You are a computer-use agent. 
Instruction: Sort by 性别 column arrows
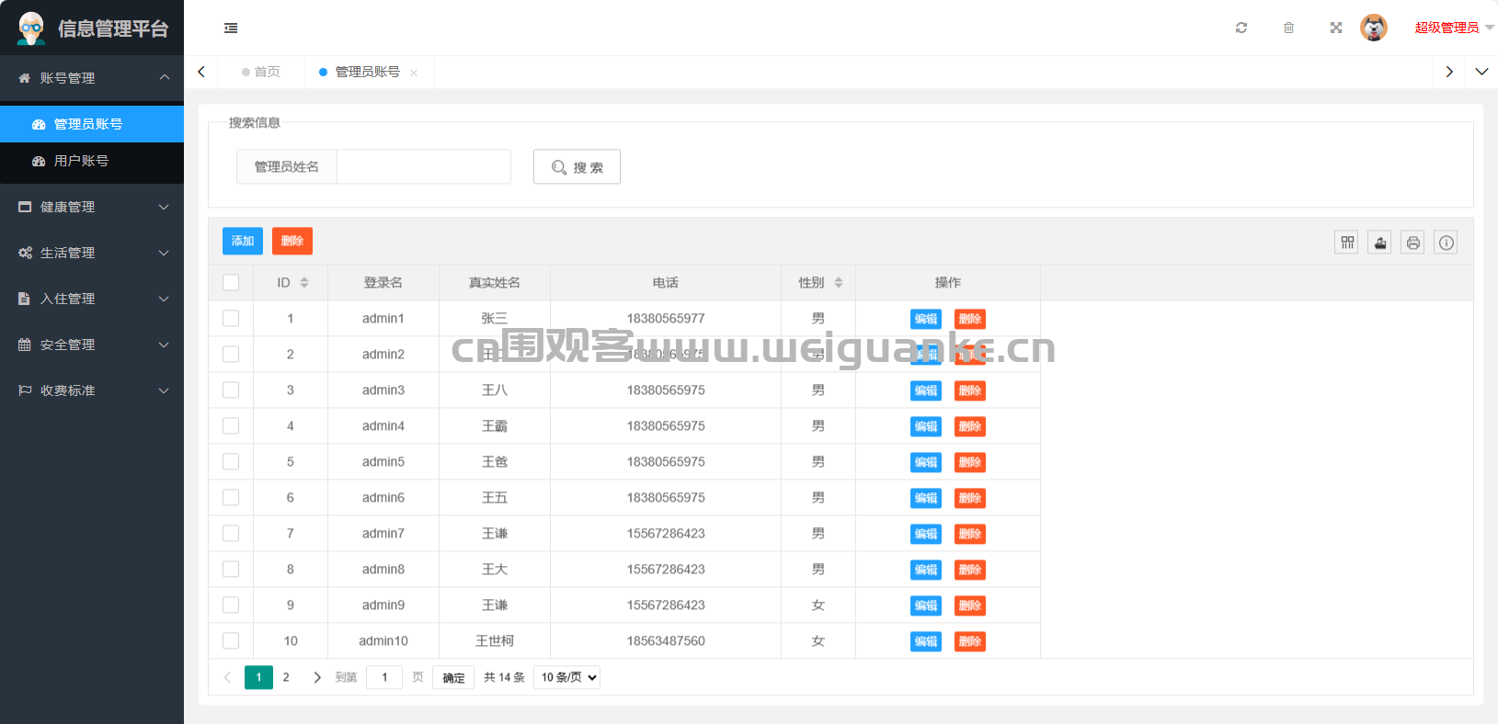(x=839, y=283)
